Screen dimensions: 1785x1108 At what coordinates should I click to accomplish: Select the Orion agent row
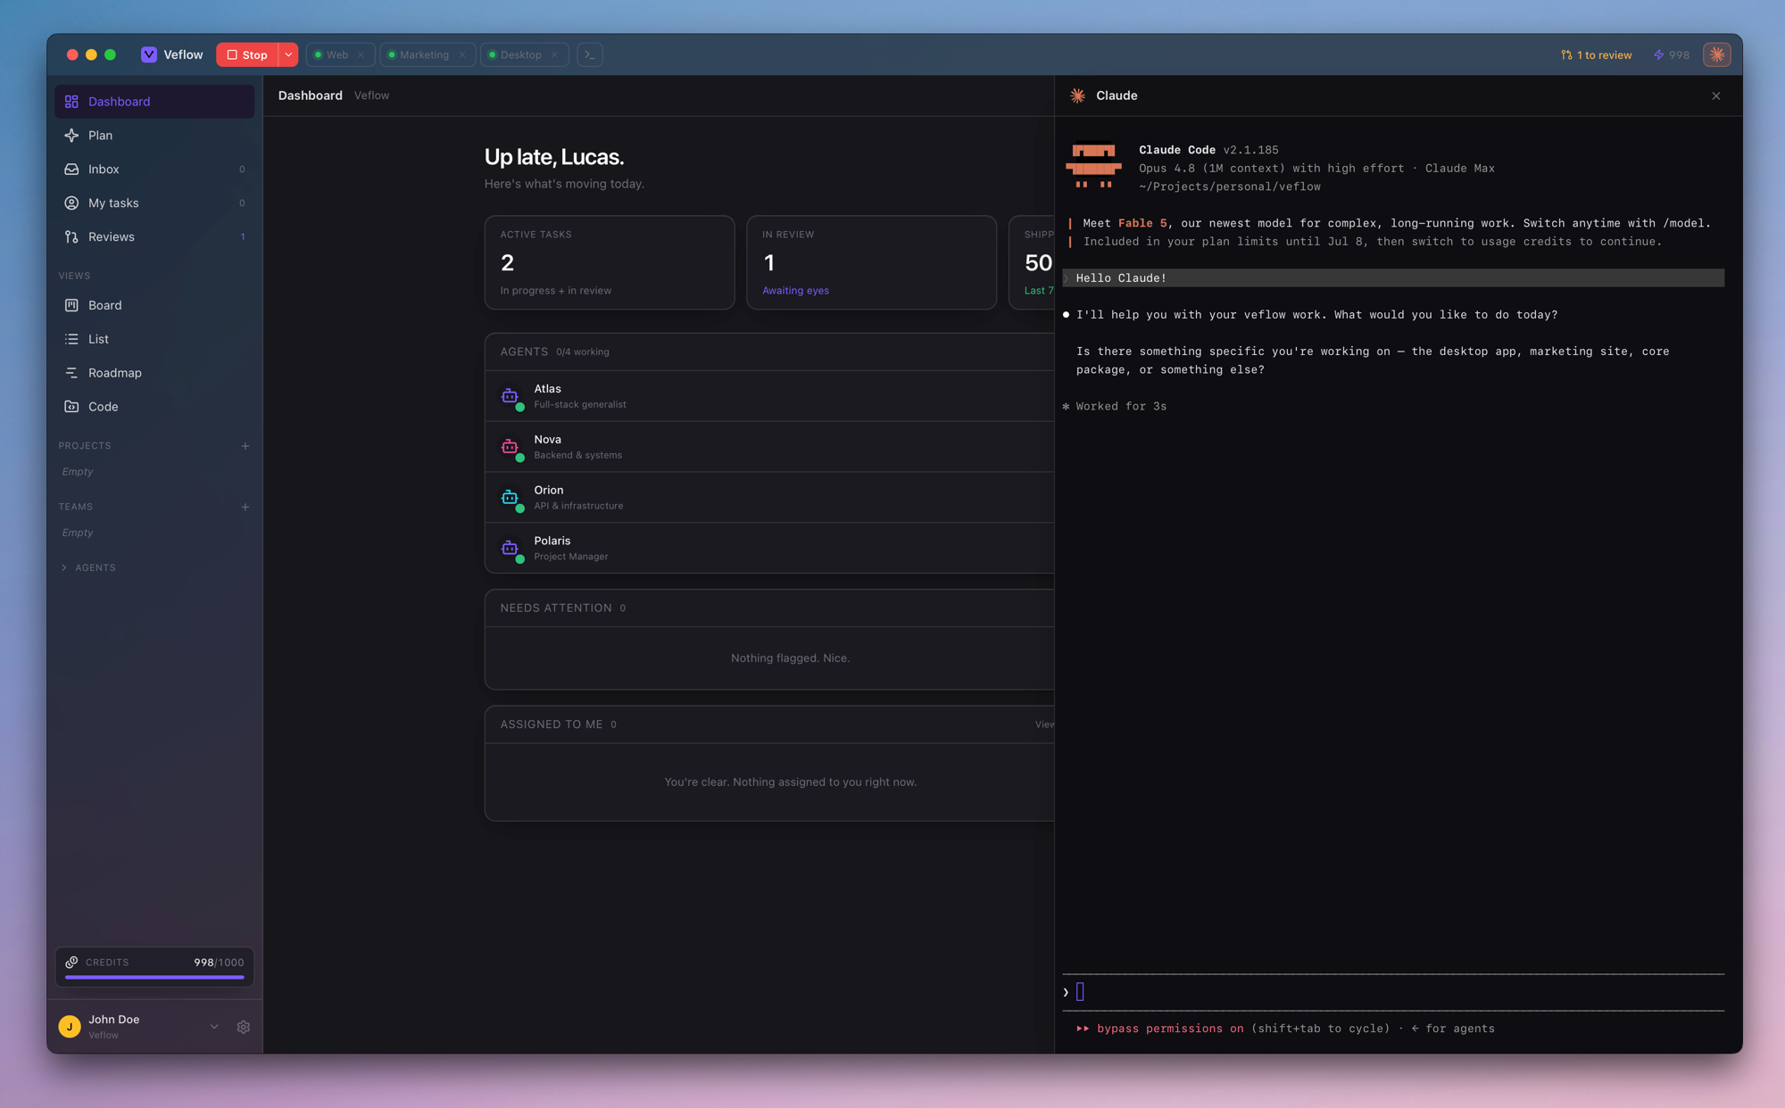[769, 498]
